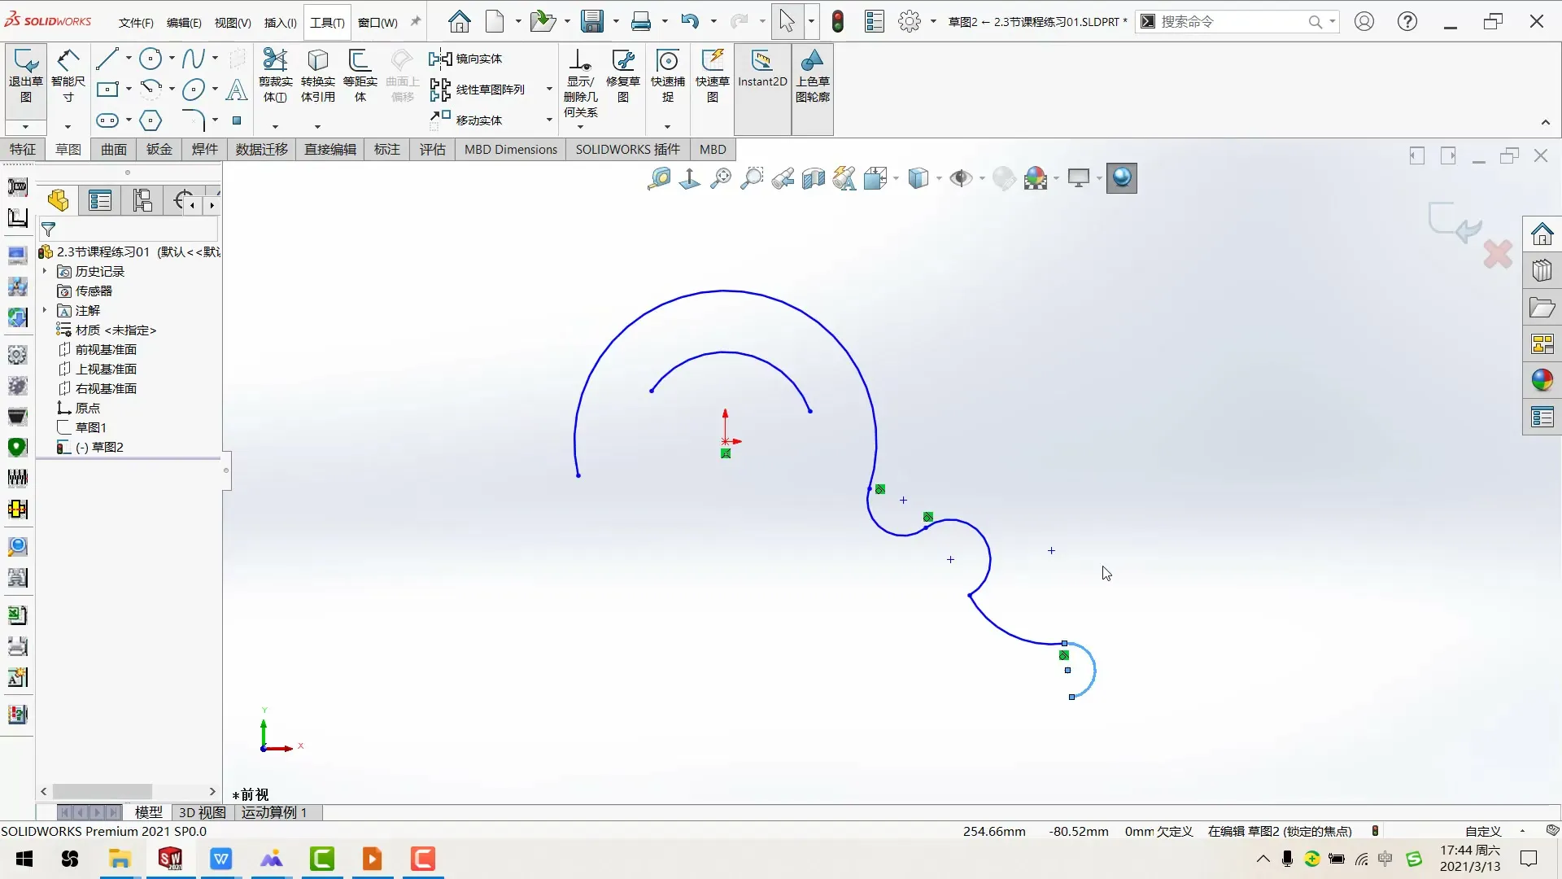Open the Appearances color sphere panel
The width and height of the screenshot is (1562, 879).
tap(1543, 379)
